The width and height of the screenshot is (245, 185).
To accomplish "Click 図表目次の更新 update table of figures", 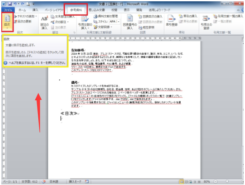I will coord(150,22).
